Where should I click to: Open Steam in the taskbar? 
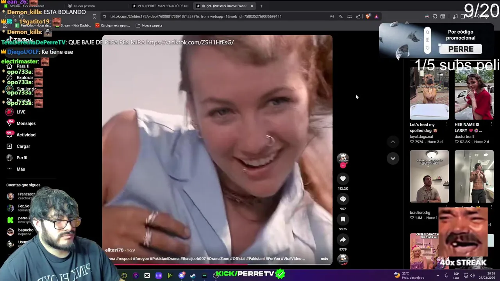tap(193, 276)
